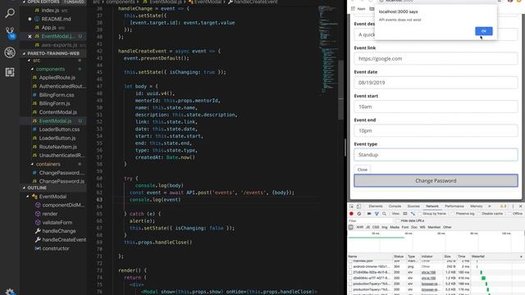Open network search with the magnifier icon
Viewport: 525px width, 295px height.
(x=384, y=213)
